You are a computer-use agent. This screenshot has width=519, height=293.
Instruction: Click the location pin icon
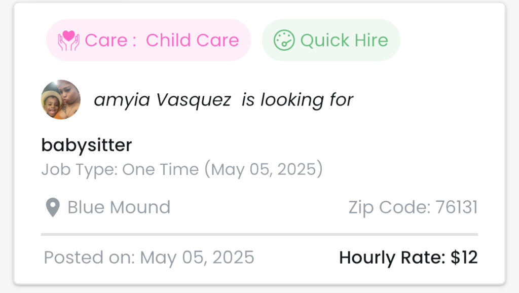click(x=53, y=207)
